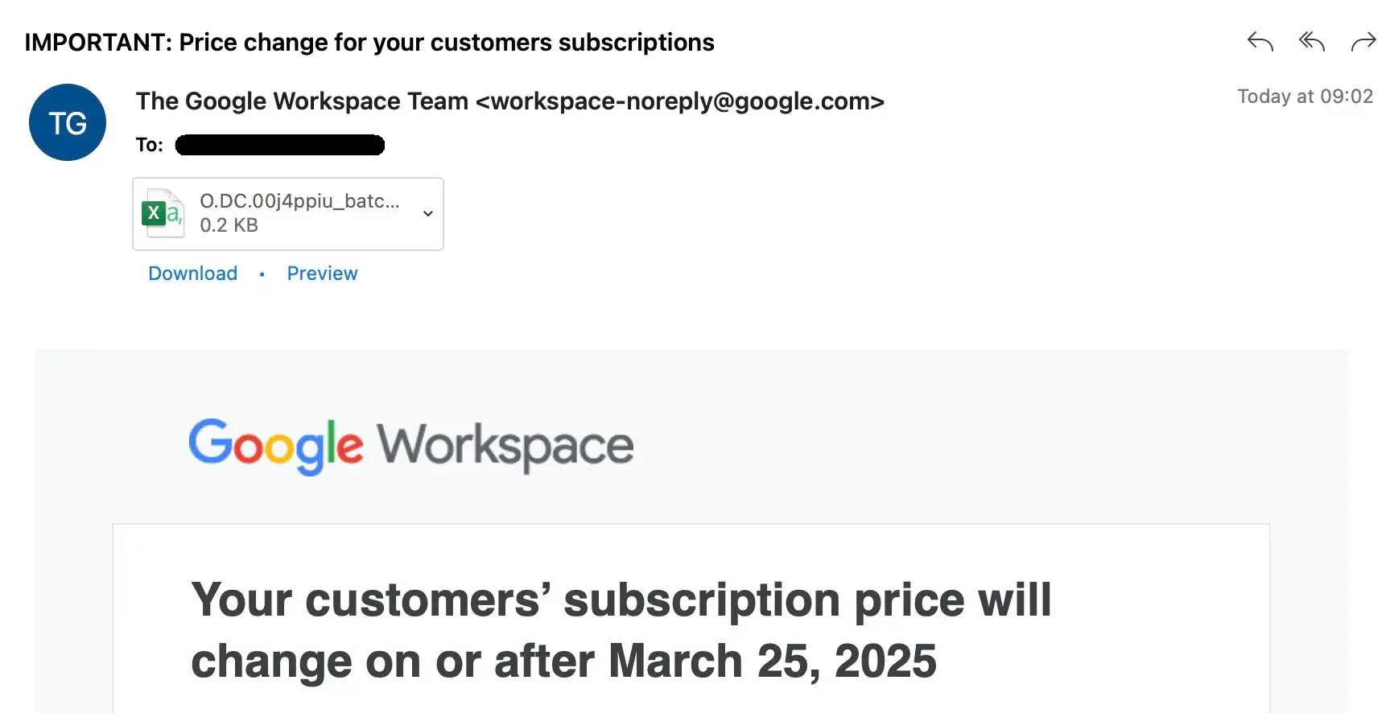Click the IMPORTANT Price change subject line
Screen dimensions: 1394x713
(x=369, y=43)
